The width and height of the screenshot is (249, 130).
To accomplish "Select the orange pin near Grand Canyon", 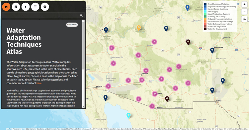I will coord(139,28).
